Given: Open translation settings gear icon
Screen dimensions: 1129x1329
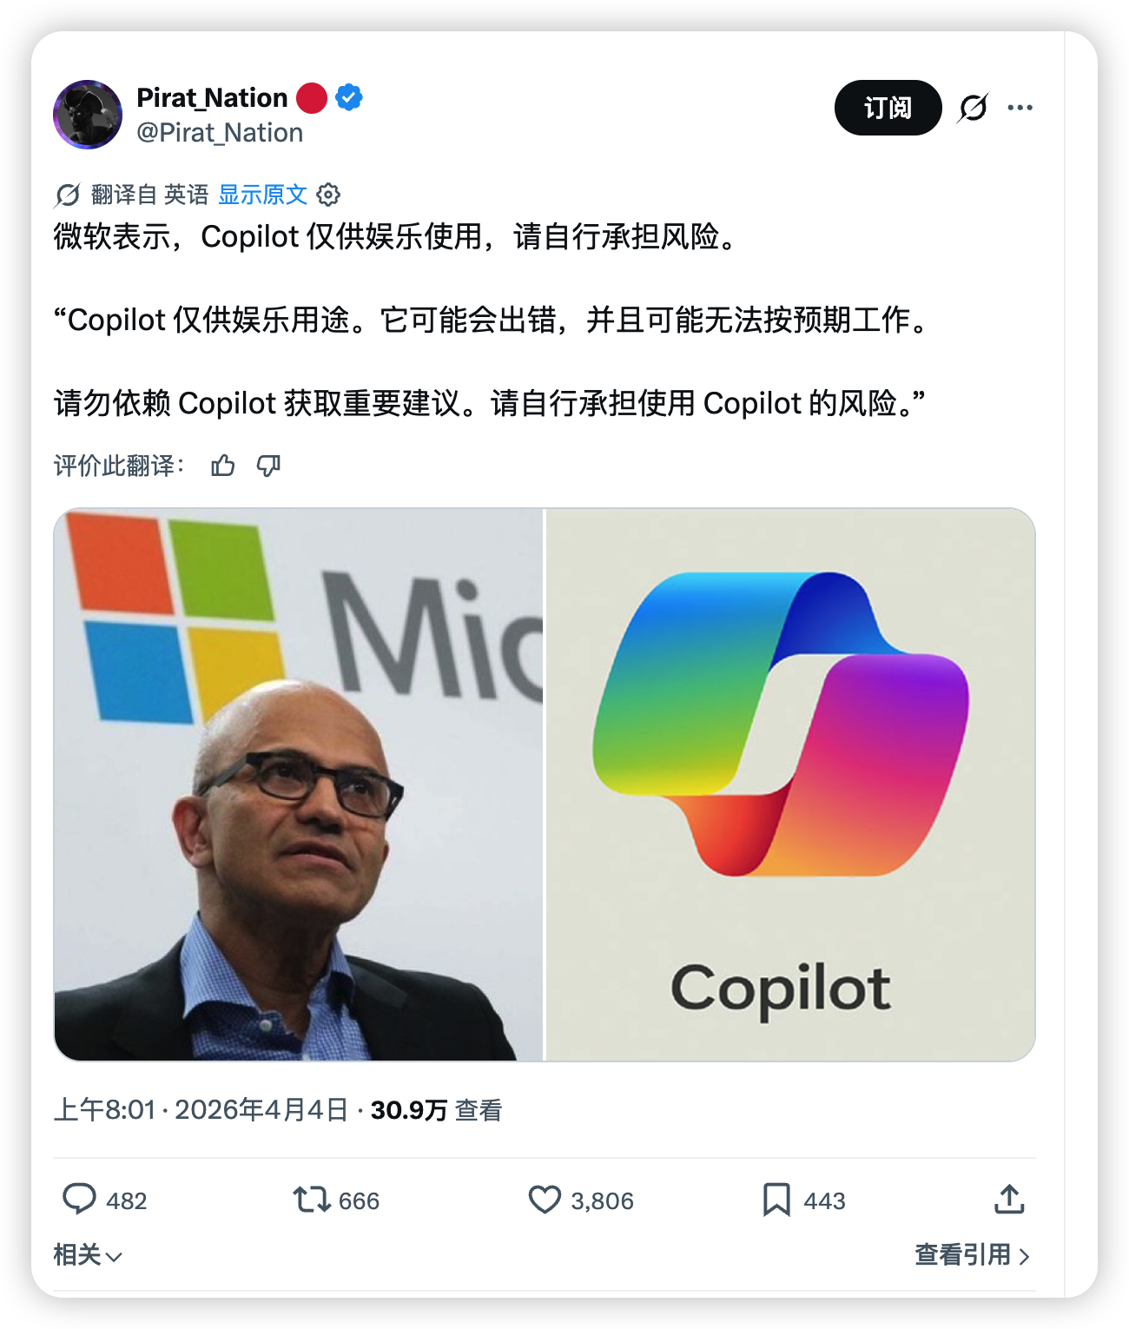Looking at the screenshot, I should pos(328,195).
